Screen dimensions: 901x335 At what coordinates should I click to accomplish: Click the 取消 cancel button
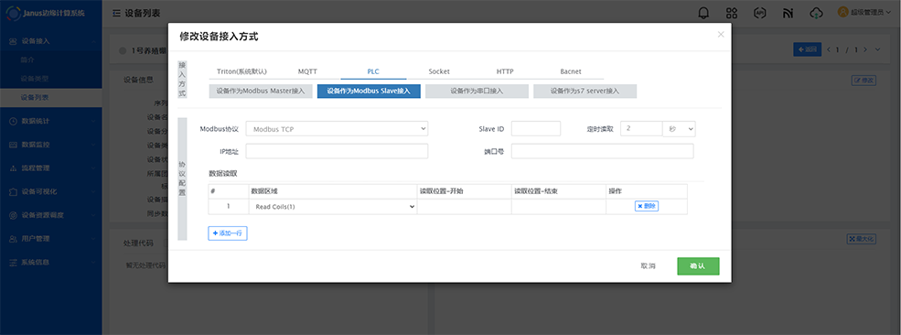(648, 266)
